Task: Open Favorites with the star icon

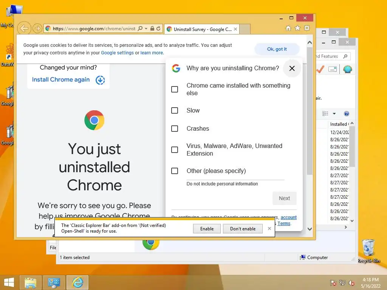Action: pyautogui.click(x=298, y=28)
